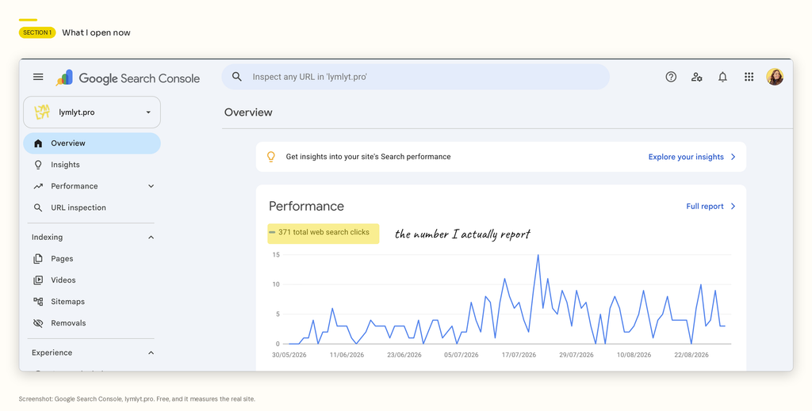
Task: Select Overview in the sidebar
Action: coord(92,143)
